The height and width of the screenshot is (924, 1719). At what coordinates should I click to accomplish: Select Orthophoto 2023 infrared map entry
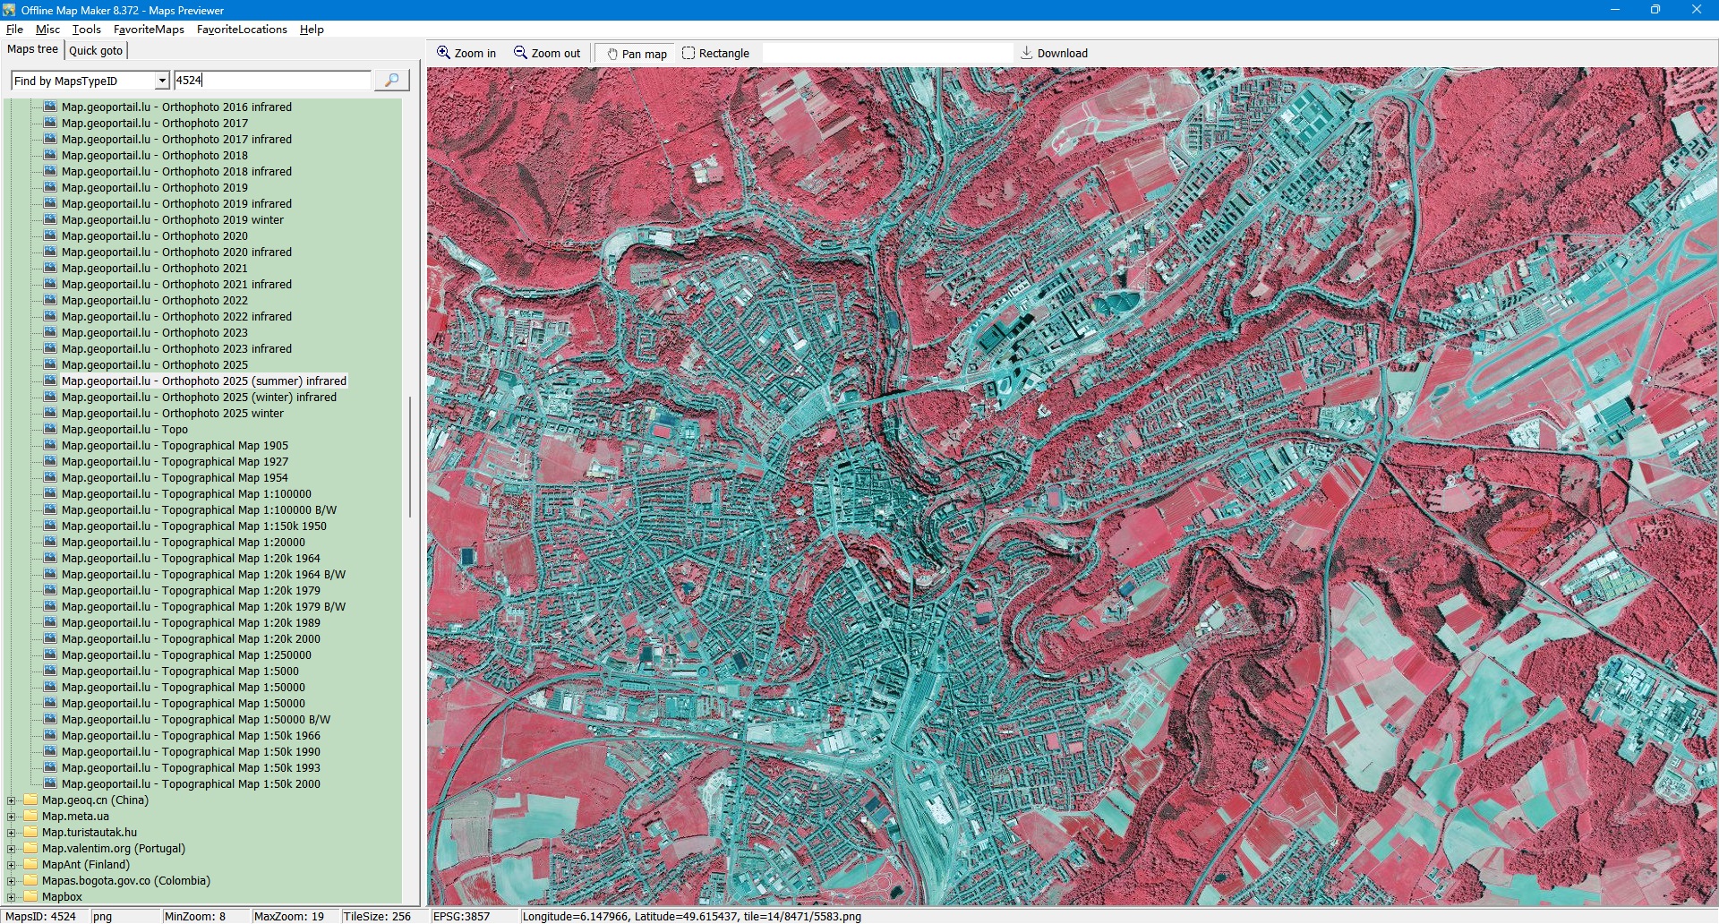(227, 349)
